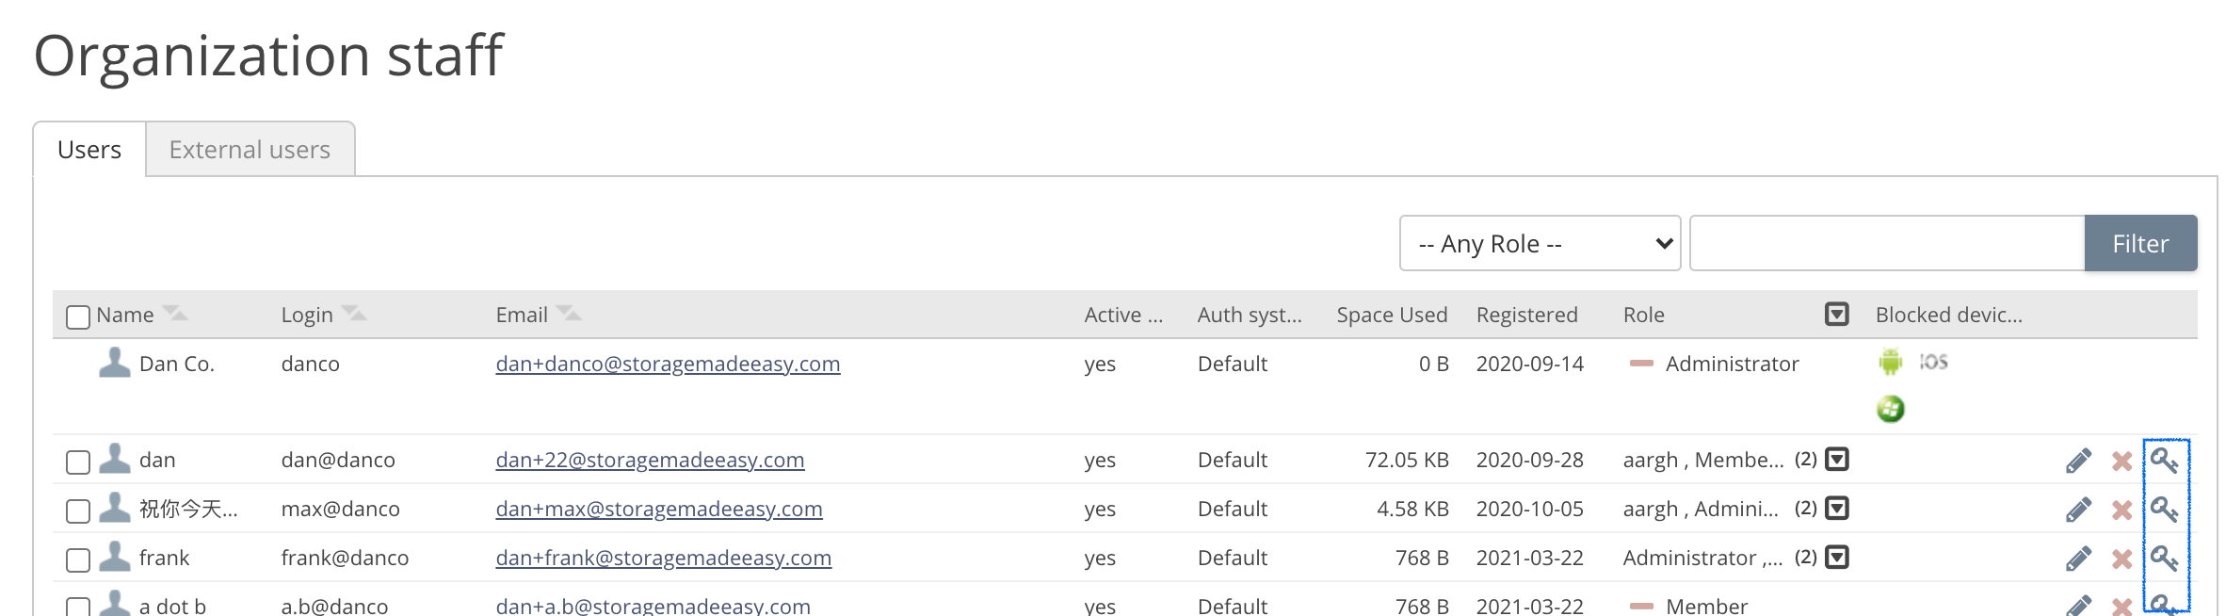Open the Any Role dropdown
The height and width of the screenshot is (616, 2226).
1540,244
